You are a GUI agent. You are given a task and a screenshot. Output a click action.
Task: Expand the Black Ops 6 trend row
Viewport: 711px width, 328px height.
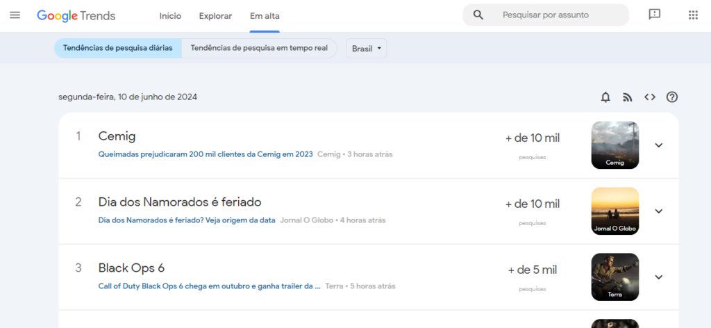tap(658, 277)
